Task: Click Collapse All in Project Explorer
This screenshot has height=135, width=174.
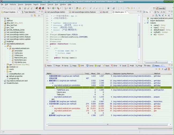Action: (x=32, y=16)
